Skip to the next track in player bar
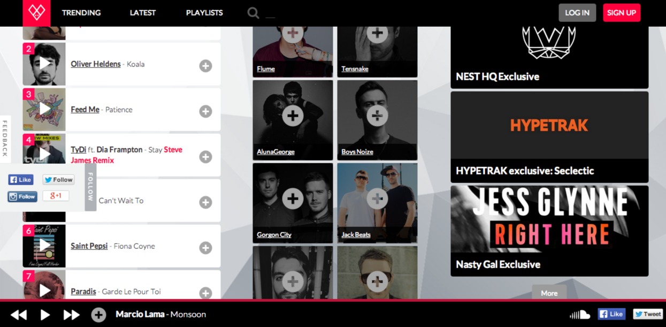Viewport: 666px width, 327px height. tap(72, 315)
